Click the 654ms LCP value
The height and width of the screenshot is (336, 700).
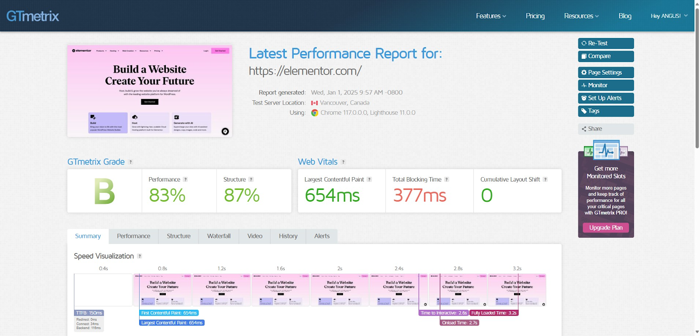332,195
